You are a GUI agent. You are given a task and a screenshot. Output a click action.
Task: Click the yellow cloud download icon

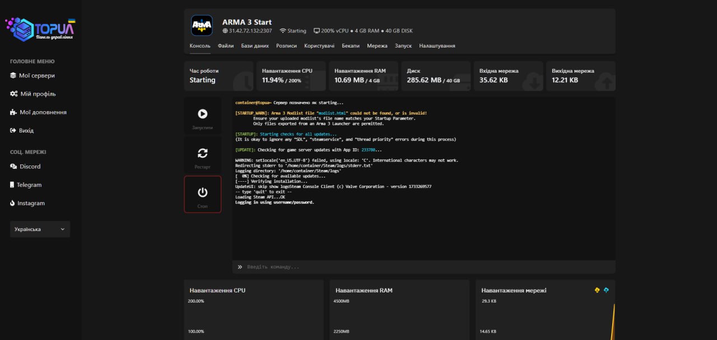(597, 290)
